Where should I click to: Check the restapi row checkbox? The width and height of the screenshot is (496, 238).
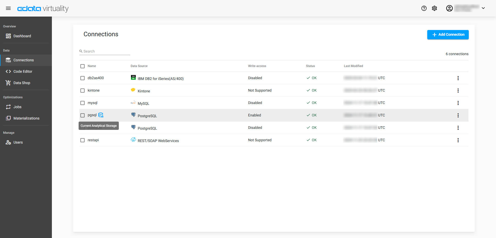tap(82, 140)
